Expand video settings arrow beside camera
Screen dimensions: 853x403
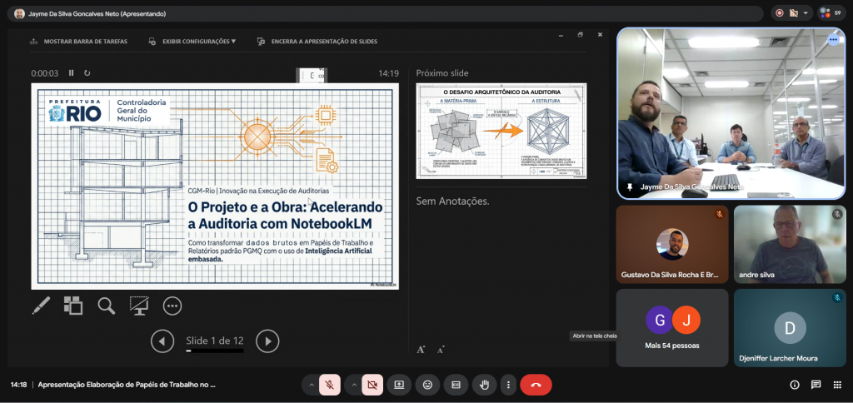[353, 385]
